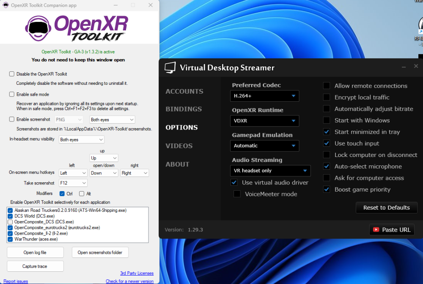Screen dimensions: 423x284
Task: Minimize the Virtual Desktop Streamer window
Action: [404, 67]
